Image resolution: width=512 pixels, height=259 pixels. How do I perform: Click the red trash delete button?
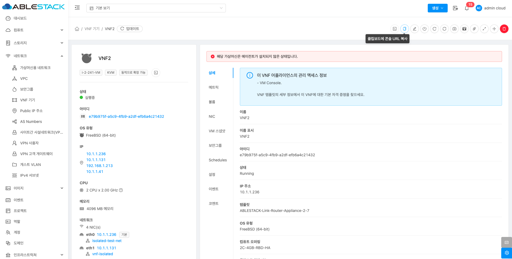[x=504, y=29]
